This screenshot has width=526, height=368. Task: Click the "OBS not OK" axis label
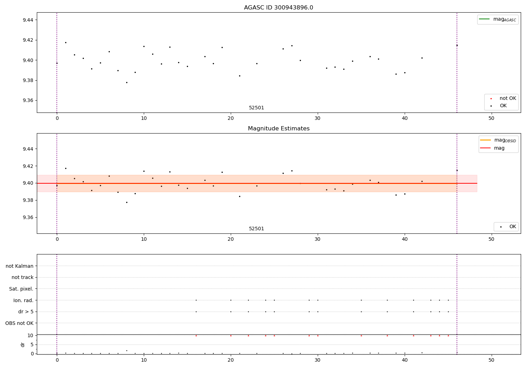[20, 323]
